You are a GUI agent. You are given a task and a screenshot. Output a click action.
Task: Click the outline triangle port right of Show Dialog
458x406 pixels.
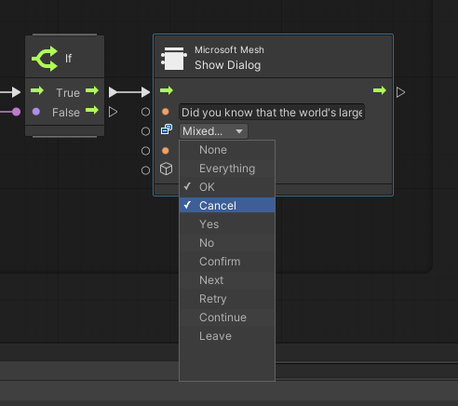[400, 92]
